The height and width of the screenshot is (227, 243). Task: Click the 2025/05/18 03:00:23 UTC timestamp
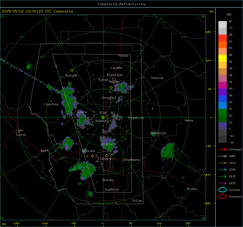point(37,11)
